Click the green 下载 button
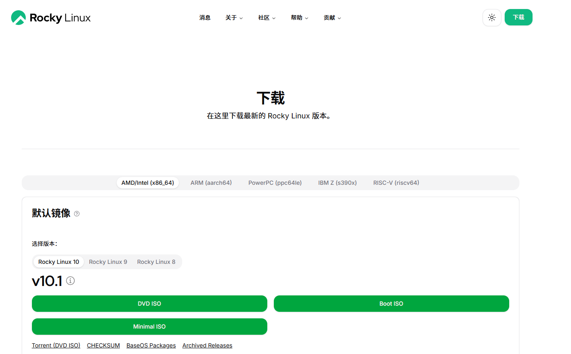The image size is (571, 354). pos(518,17)
